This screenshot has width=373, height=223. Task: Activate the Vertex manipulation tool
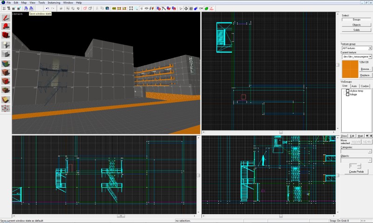click(x=6, y=109)
